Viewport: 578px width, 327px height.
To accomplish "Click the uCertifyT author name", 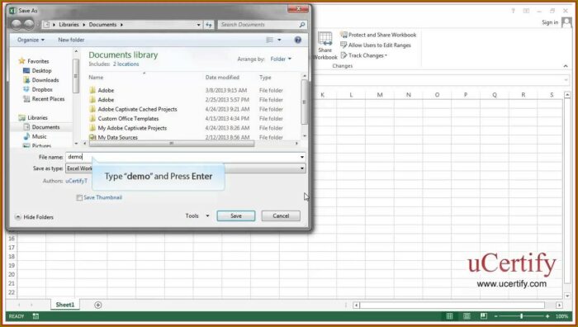I will [77, 181].
